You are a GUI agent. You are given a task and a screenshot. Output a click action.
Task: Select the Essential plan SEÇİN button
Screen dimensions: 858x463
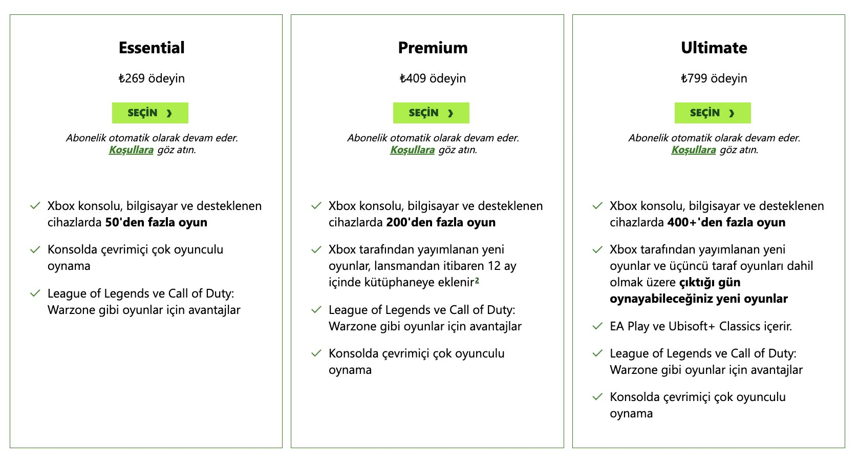150,113
